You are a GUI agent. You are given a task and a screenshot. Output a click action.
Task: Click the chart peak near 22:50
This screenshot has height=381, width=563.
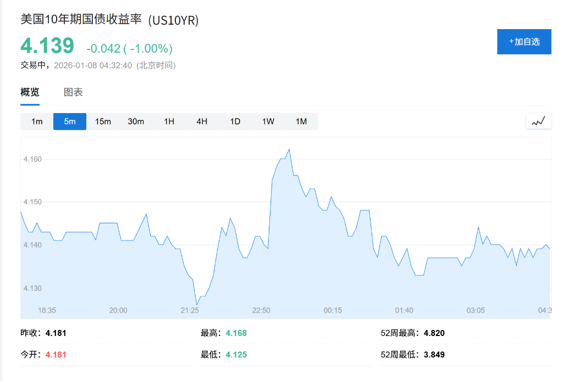(x=288, y=149)
